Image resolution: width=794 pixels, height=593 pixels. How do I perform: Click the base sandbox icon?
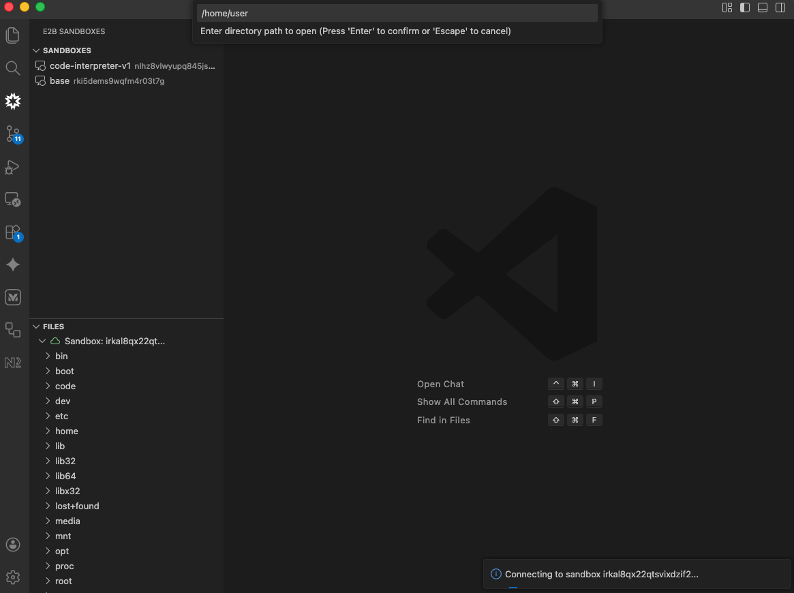pyautogui.click(x=40, y=81)
